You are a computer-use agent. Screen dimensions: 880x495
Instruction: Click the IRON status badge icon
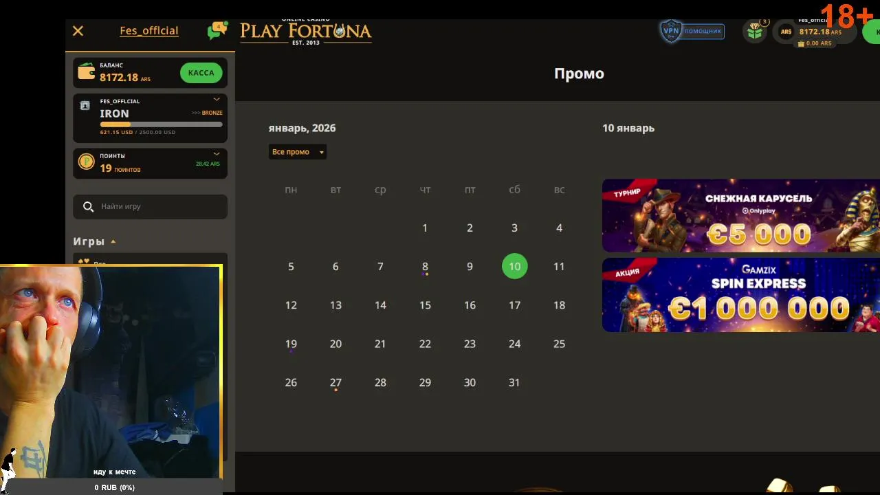[85, 106]
